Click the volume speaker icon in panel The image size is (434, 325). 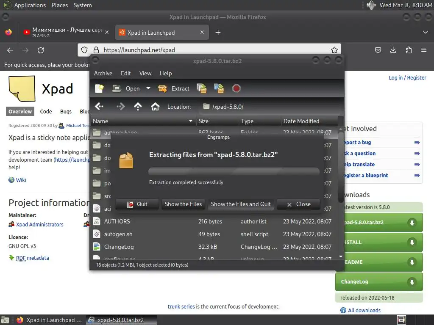click(371, 5)
